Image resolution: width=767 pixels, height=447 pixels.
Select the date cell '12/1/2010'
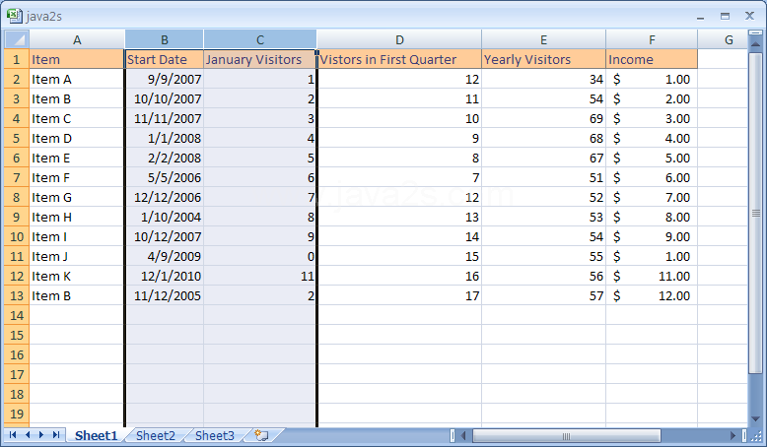165,276
